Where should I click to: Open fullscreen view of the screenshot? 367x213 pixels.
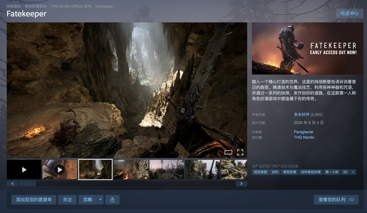pos(240,152)
